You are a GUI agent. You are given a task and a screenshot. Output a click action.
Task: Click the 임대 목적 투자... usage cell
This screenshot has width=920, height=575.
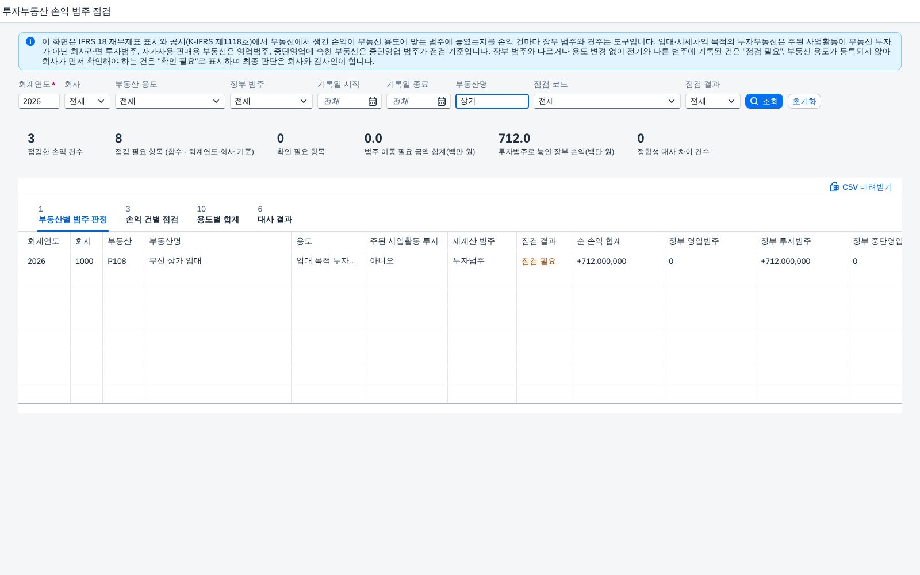point(328,261)
